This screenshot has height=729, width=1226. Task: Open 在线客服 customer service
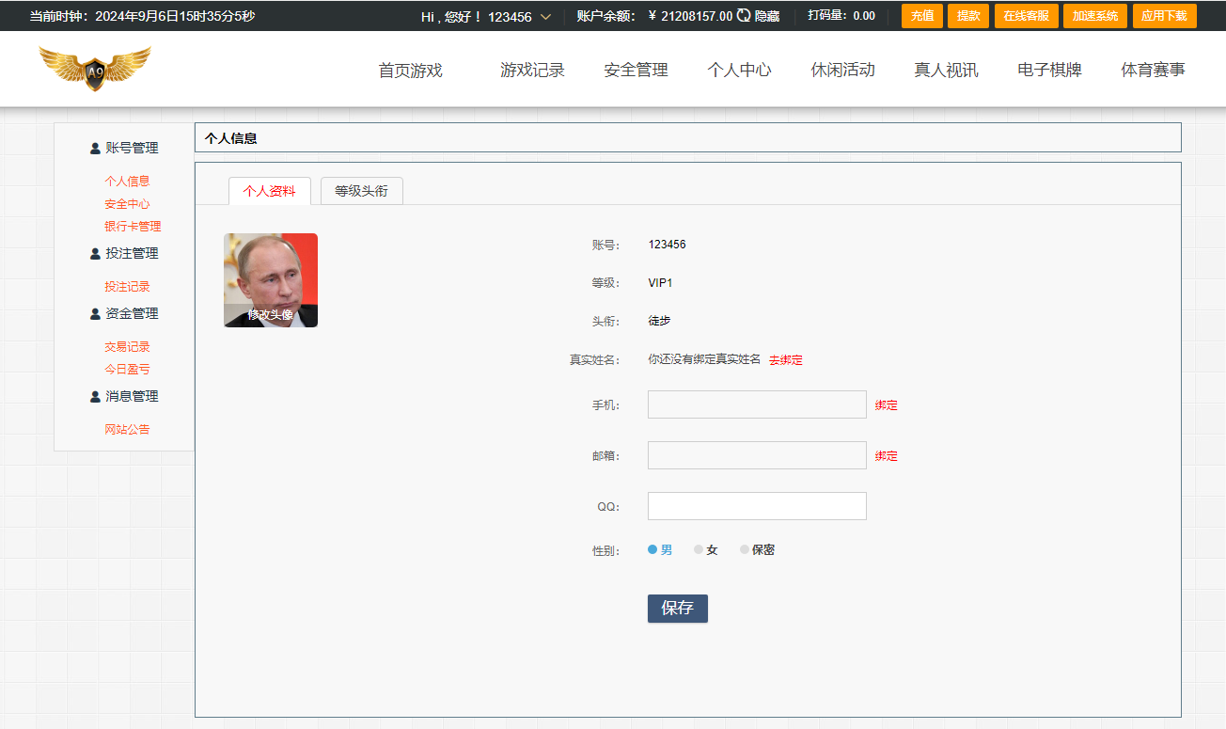click(1025, 15)
